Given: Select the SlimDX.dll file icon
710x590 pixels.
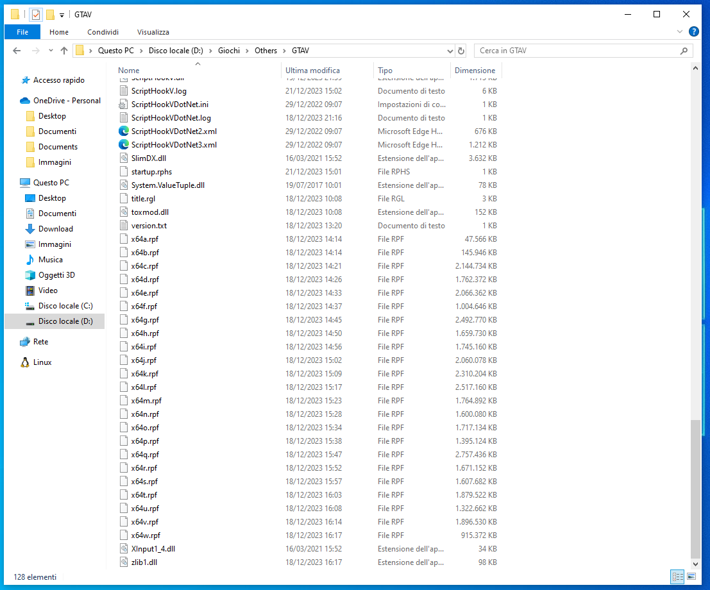Looking at the screenshot, I should coord(123,158).
